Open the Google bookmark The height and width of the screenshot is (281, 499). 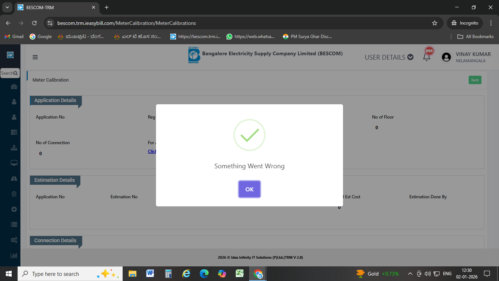[41, 37]
